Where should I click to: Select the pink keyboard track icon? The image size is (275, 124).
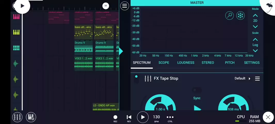click(x=16, y=17)
